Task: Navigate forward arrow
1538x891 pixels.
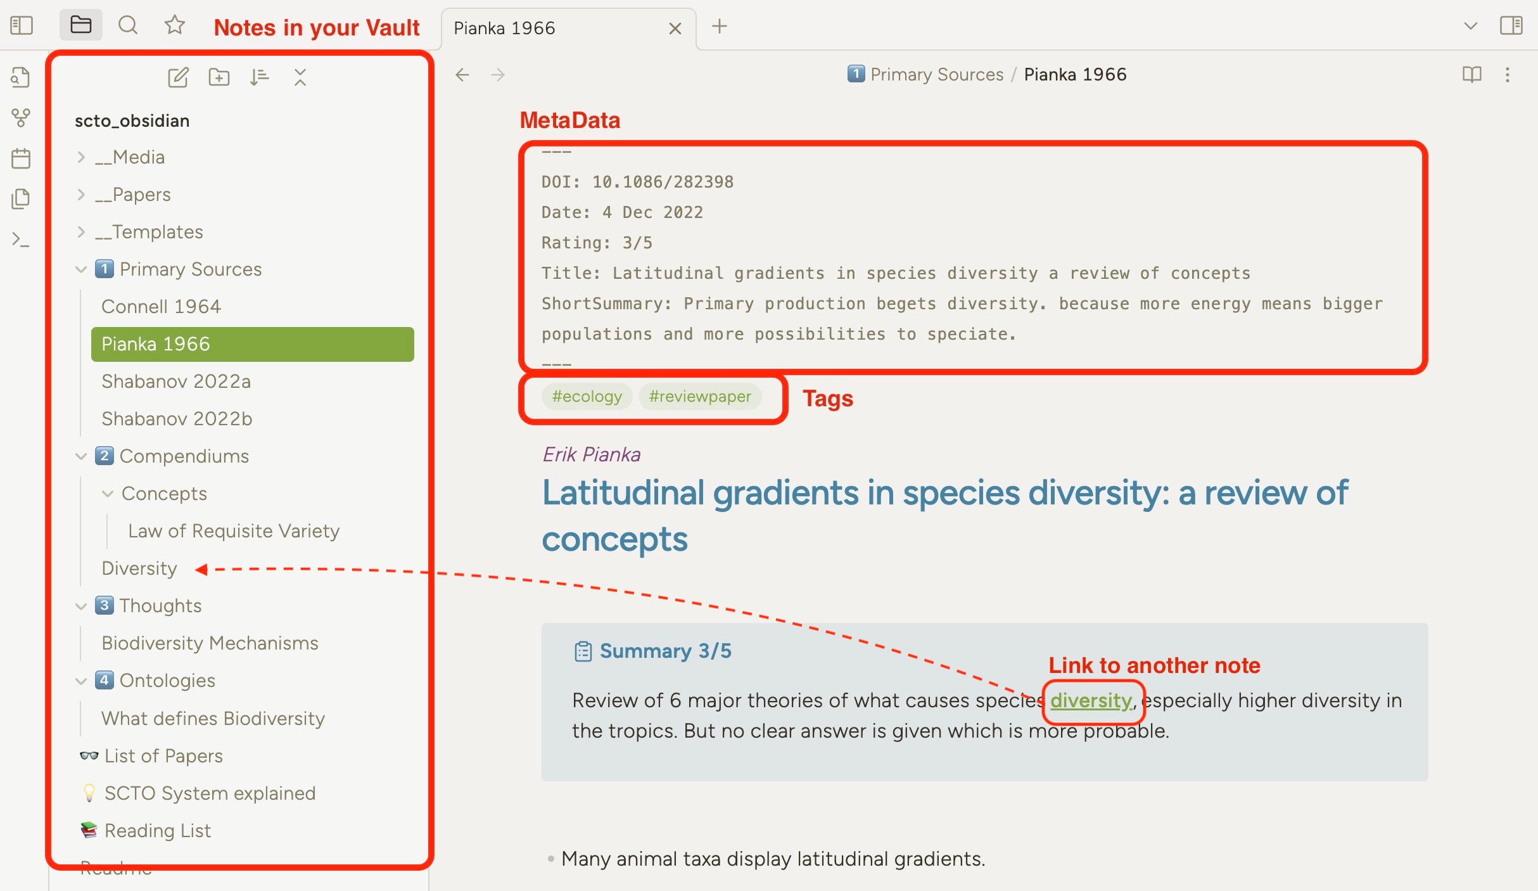Action: click(498, 75)
